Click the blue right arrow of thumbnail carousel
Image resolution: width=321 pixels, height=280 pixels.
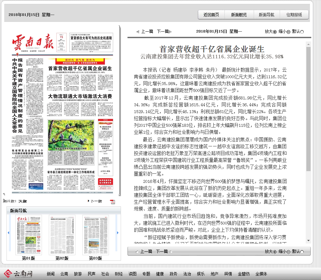click(117, 233)
